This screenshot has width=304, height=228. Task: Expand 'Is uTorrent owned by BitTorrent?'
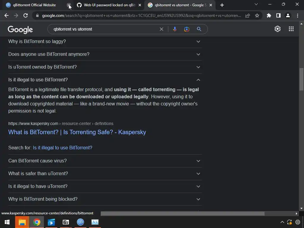[x=105, y=67]
